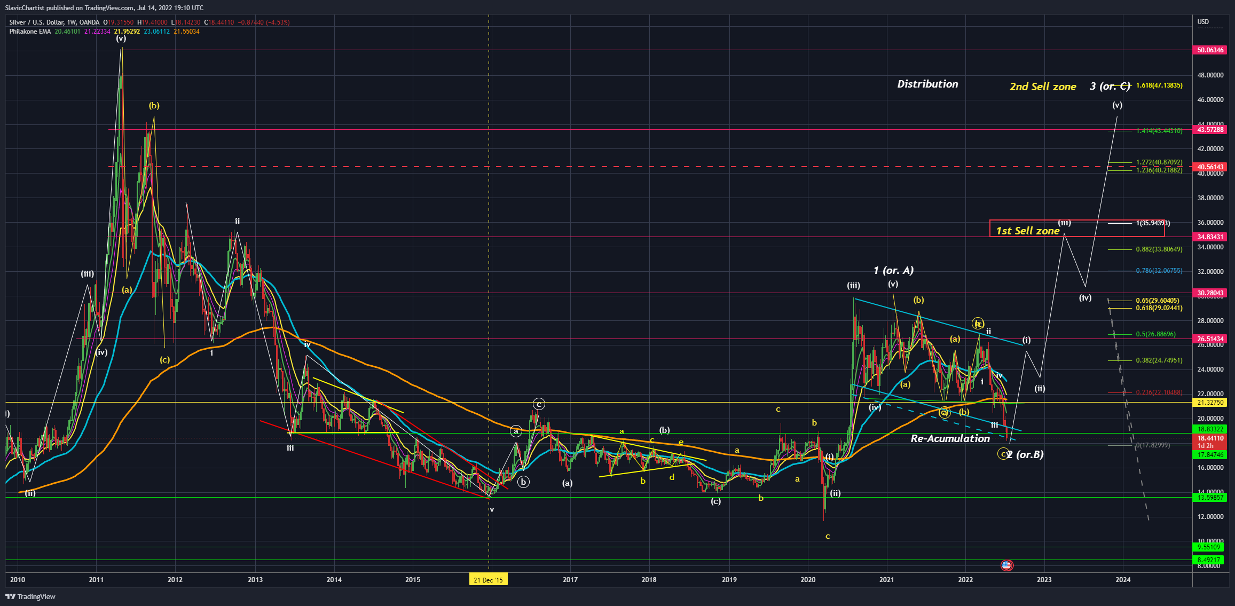This screenshot has width=1235, height=606.
Task: Click the Fibonacci 0.5(26.88696) level label
Action: coord(1155,334)
